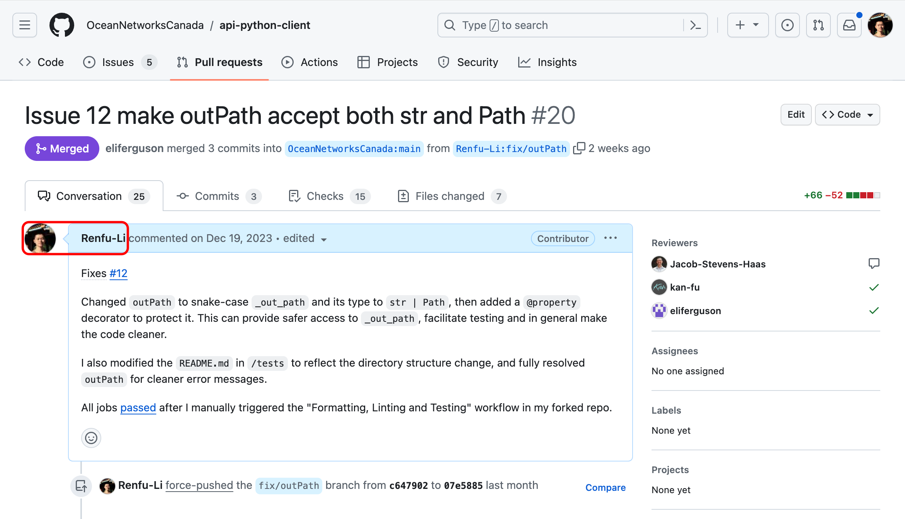Copy the head branch name icon
This screenshot has width=905, height=519.
coord(579,148)
